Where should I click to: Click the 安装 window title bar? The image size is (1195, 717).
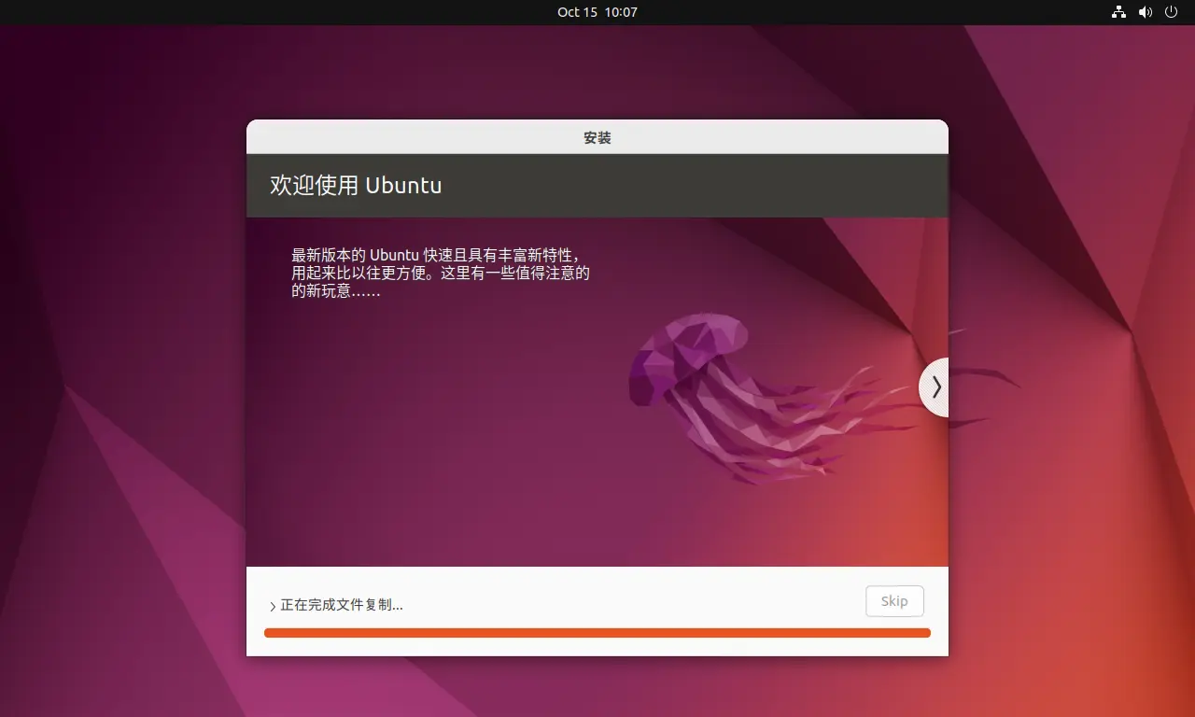[597, 137]
